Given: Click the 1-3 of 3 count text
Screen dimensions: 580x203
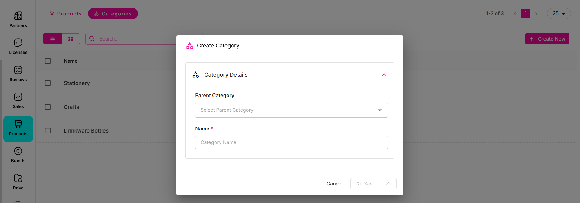Looking at the screenshot, I should point(495,14).
